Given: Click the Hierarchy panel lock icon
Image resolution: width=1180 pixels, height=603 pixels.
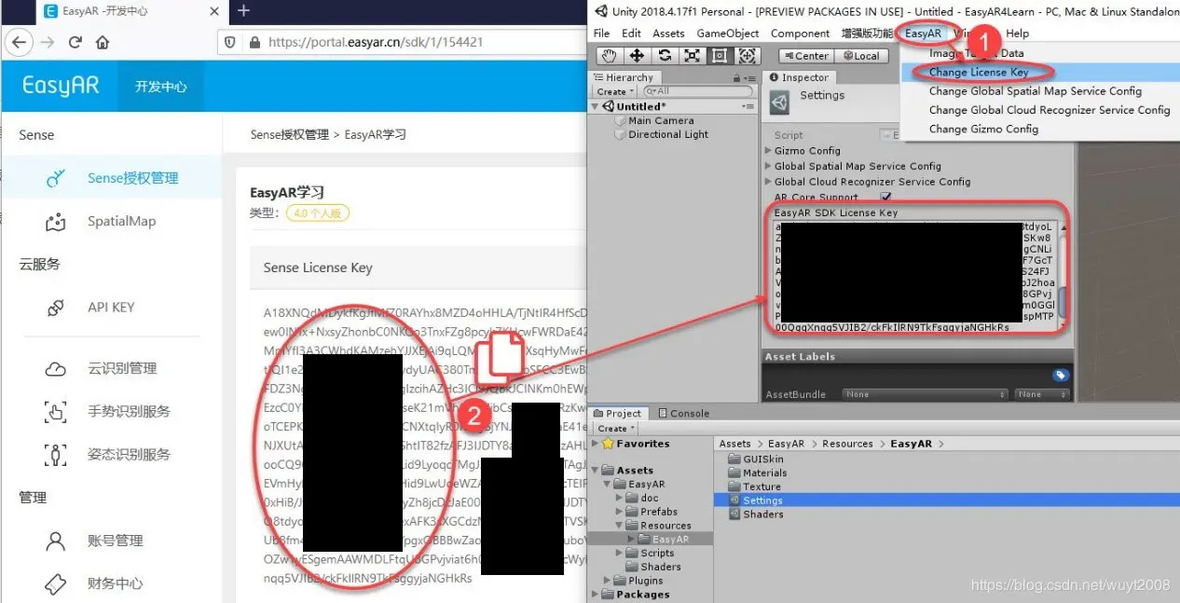Looking at the screenshot, I should click(737, 78).
